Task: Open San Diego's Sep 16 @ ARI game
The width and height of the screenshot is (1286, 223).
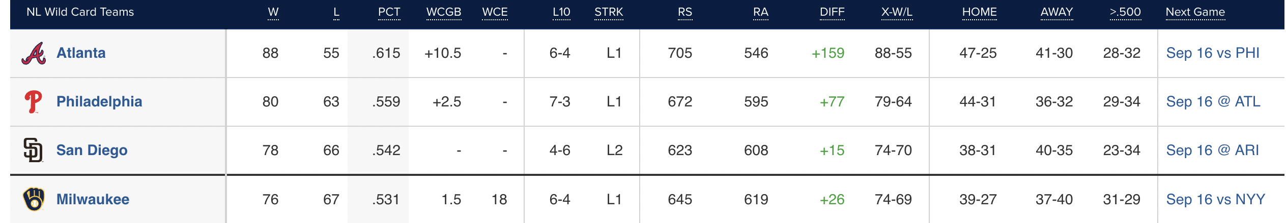Action: coord(1213,150)
